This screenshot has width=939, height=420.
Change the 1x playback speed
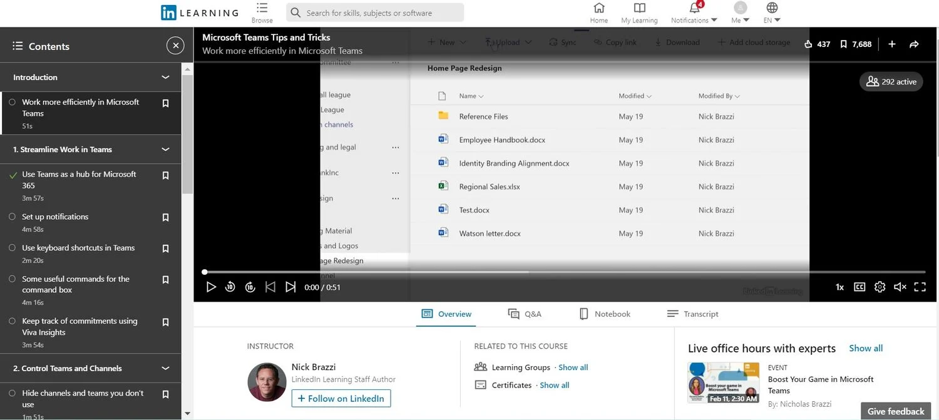[839, 287]
